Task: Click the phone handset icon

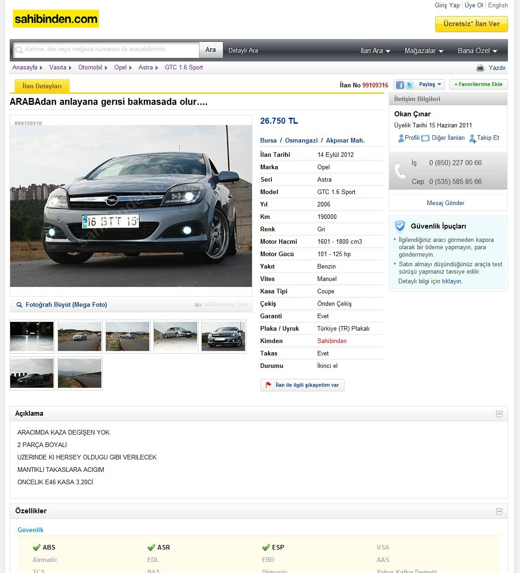Action: (400, 171)
